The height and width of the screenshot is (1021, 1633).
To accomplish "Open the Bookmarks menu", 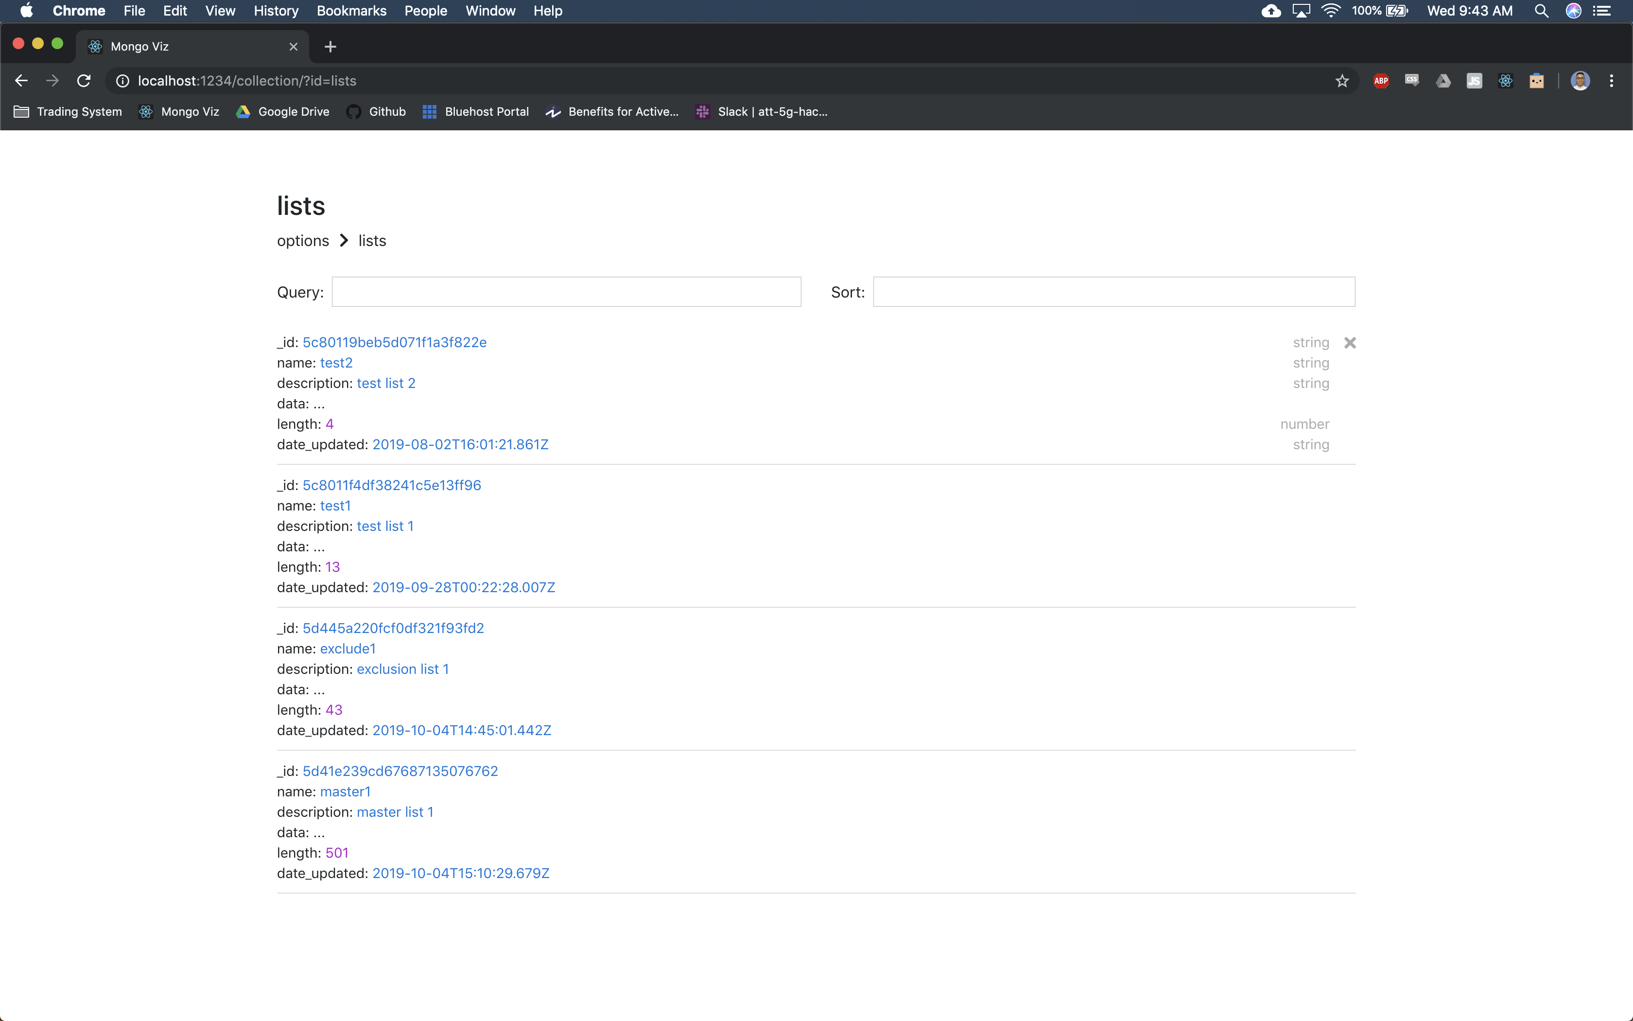I will click(x=351, y=11).
